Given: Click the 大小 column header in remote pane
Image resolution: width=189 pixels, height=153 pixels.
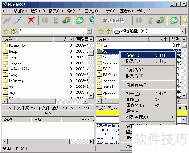Looking at the screenshot, I should point(64,39).
